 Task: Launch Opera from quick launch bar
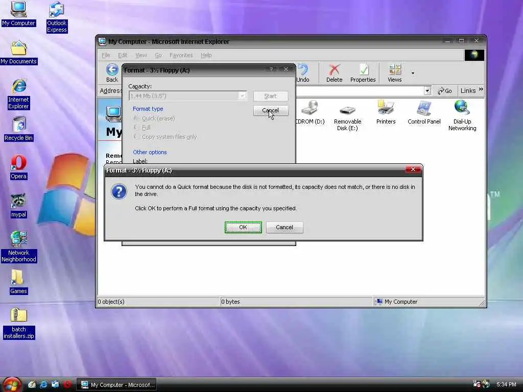[67, 384]
